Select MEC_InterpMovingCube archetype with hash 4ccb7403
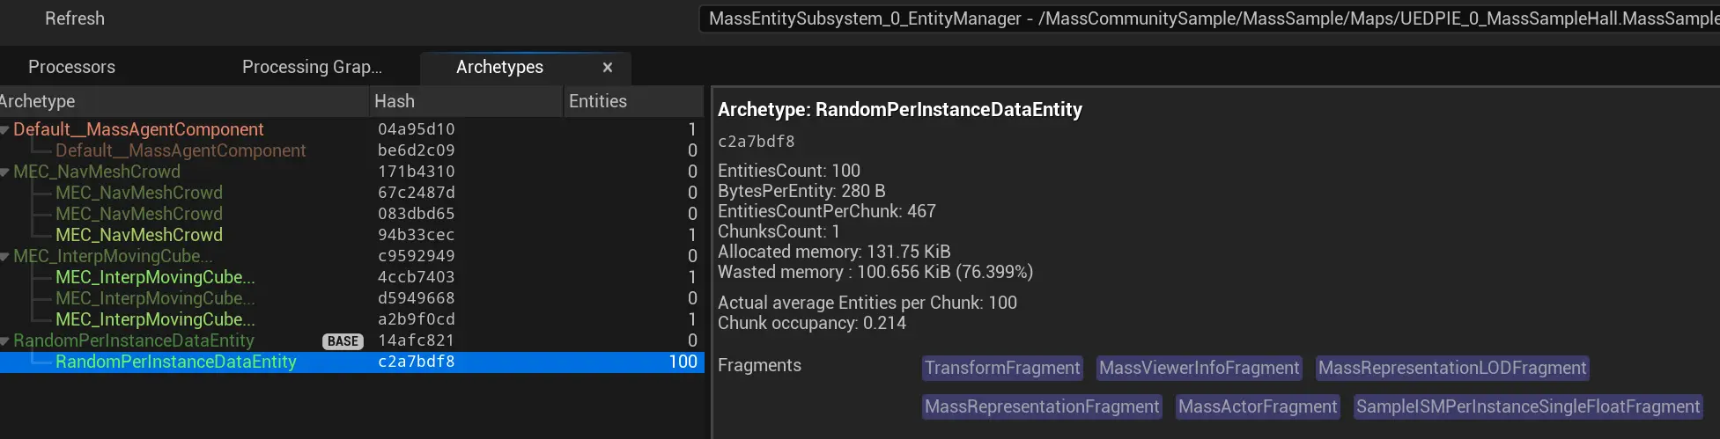The image size is (1720, 439). [x=155, y=277]
